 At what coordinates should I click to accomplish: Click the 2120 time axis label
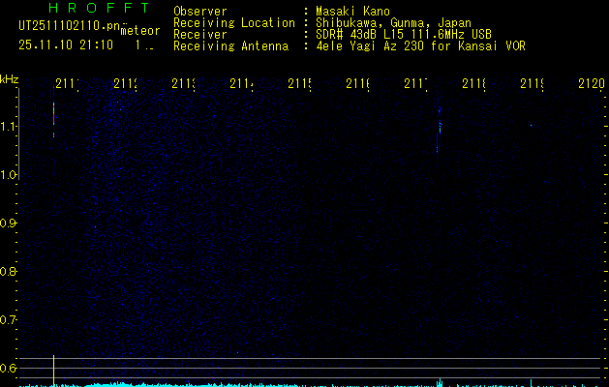(x=592, y=83)
